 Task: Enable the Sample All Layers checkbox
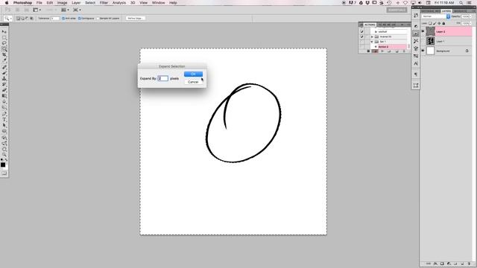pyautogui.click(x=98, y=19)
